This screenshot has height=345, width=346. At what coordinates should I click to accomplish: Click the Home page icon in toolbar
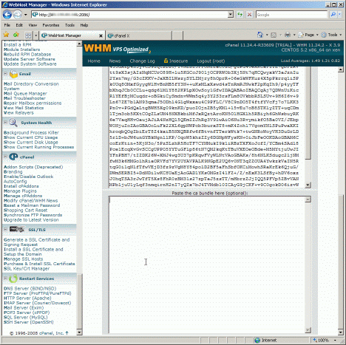pyautogui.click(x=260, y=35)
